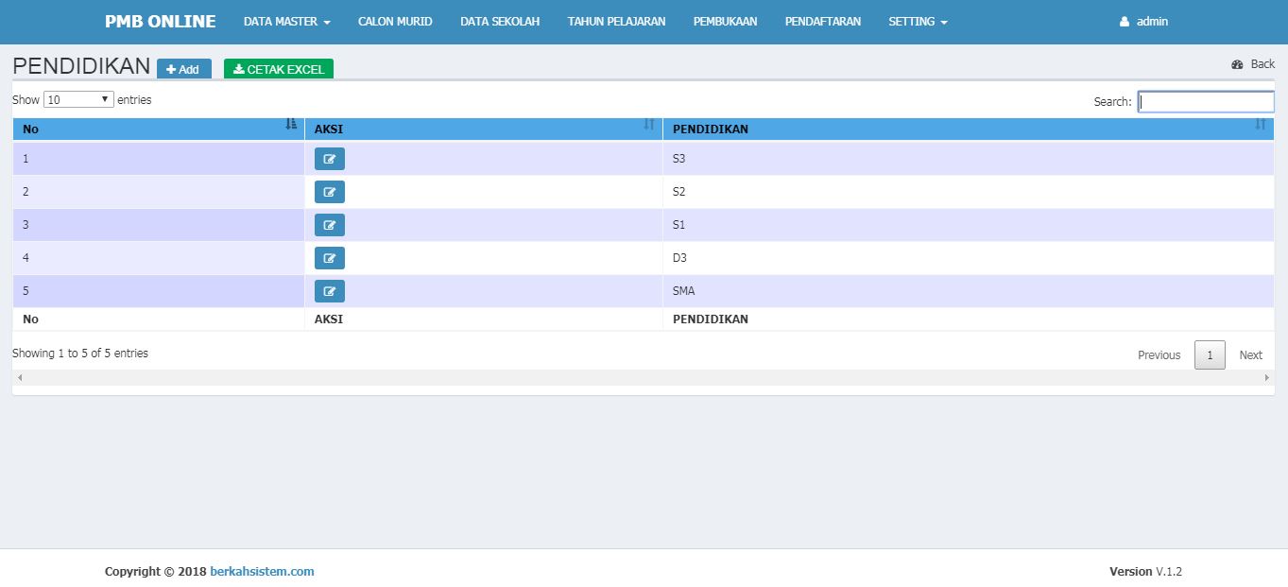The width and height of the screenshot is (1288, 587).
Task: Edit the D3 education entry
Action: pyautogui.click(x=329, y=258)
